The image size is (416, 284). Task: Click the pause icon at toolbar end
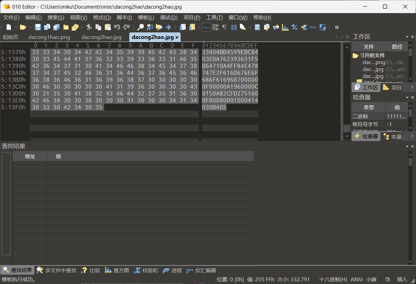[x=337, y=27]
